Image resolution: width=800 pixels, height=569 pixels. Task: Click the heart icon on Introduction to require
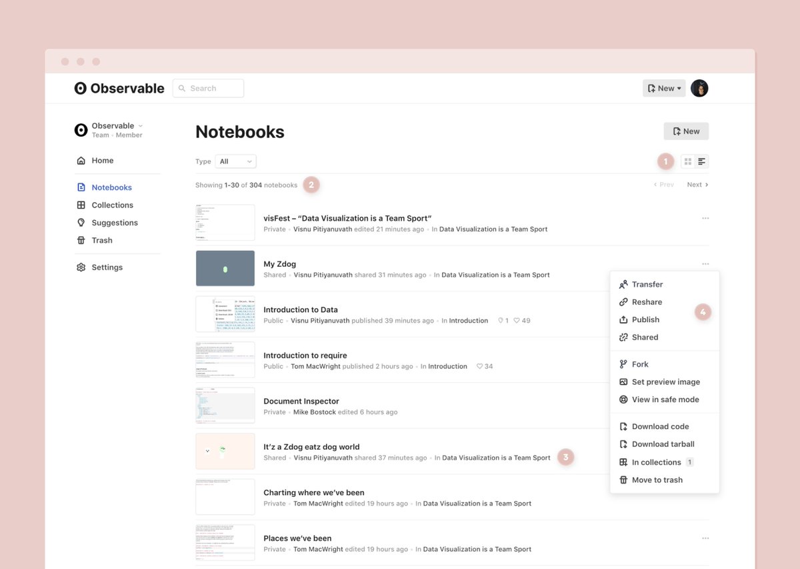pyautogui.click(x=480, y=366)
